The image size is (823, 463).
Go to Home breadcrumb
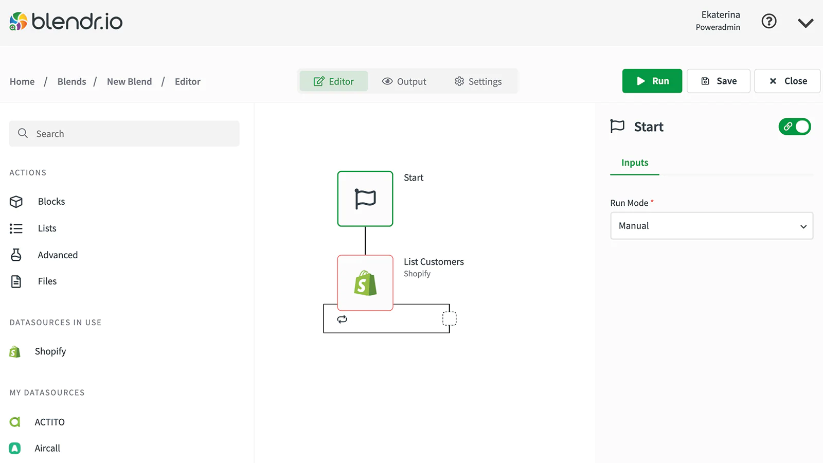pyautogui.click(x=22, y=81)
